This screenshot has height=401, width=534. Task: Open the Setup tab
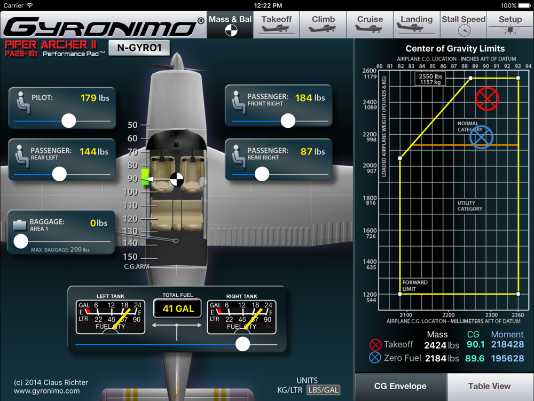tap(510, 25)
